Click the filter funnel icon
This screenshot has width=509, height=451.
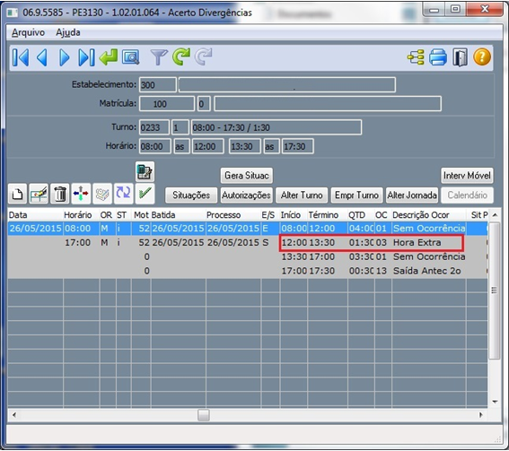[x=159, y=57]
